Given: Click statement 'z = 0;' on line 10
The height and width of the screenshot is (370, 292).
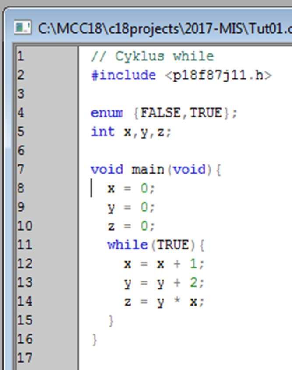Looking at the screenshot, I should coord(131,226).
